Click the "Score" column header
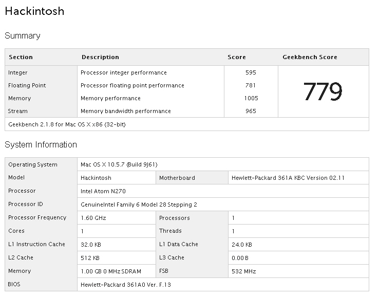 click(x=237, y=57)
